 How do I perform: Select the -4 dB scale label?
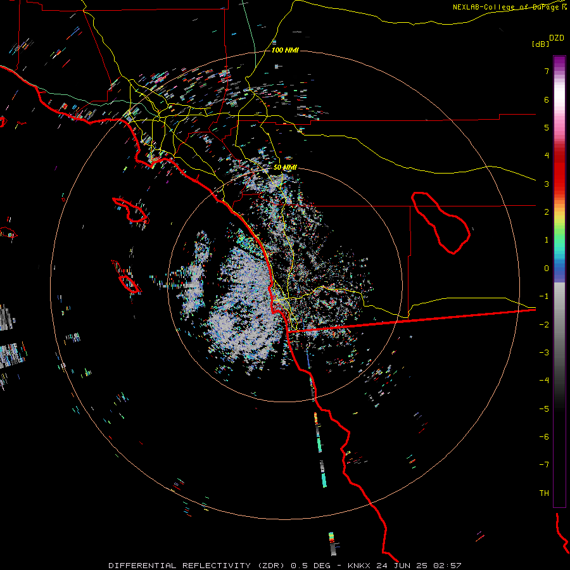pos(544,381)
